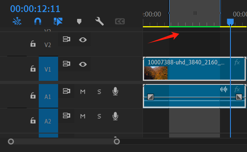Open Timeline Display Settings wrench
The height and width of the screenshot is (152, 247).
coord(99,21)
